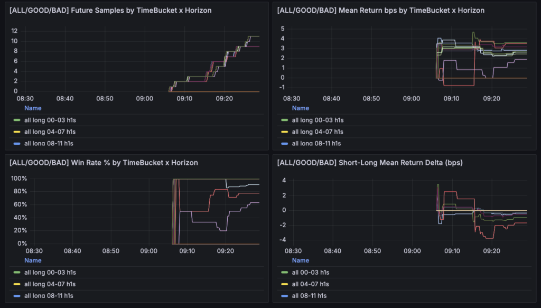Click the Short-Long Mean Return Delta panel title
The width and height of the screenshot is (541, 308).
point(370,163)
